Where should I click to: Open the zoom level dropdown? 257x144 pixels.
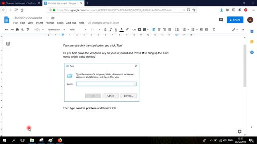[39, 30]
